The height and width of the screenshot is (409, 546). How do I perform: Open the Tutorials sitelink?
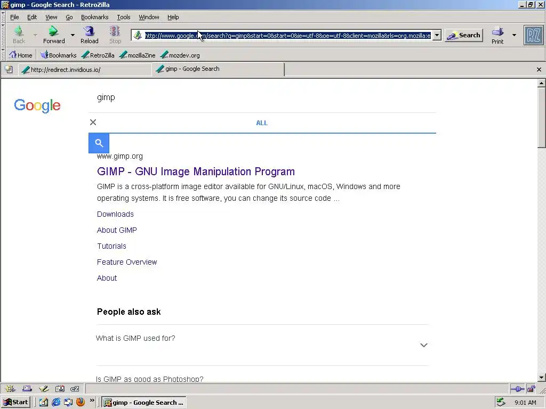coord(111,246)
